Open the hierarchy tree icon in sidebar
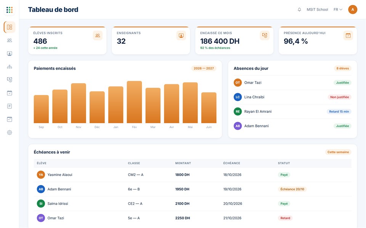This screenshot has height=228, width=366. point(10,67)
